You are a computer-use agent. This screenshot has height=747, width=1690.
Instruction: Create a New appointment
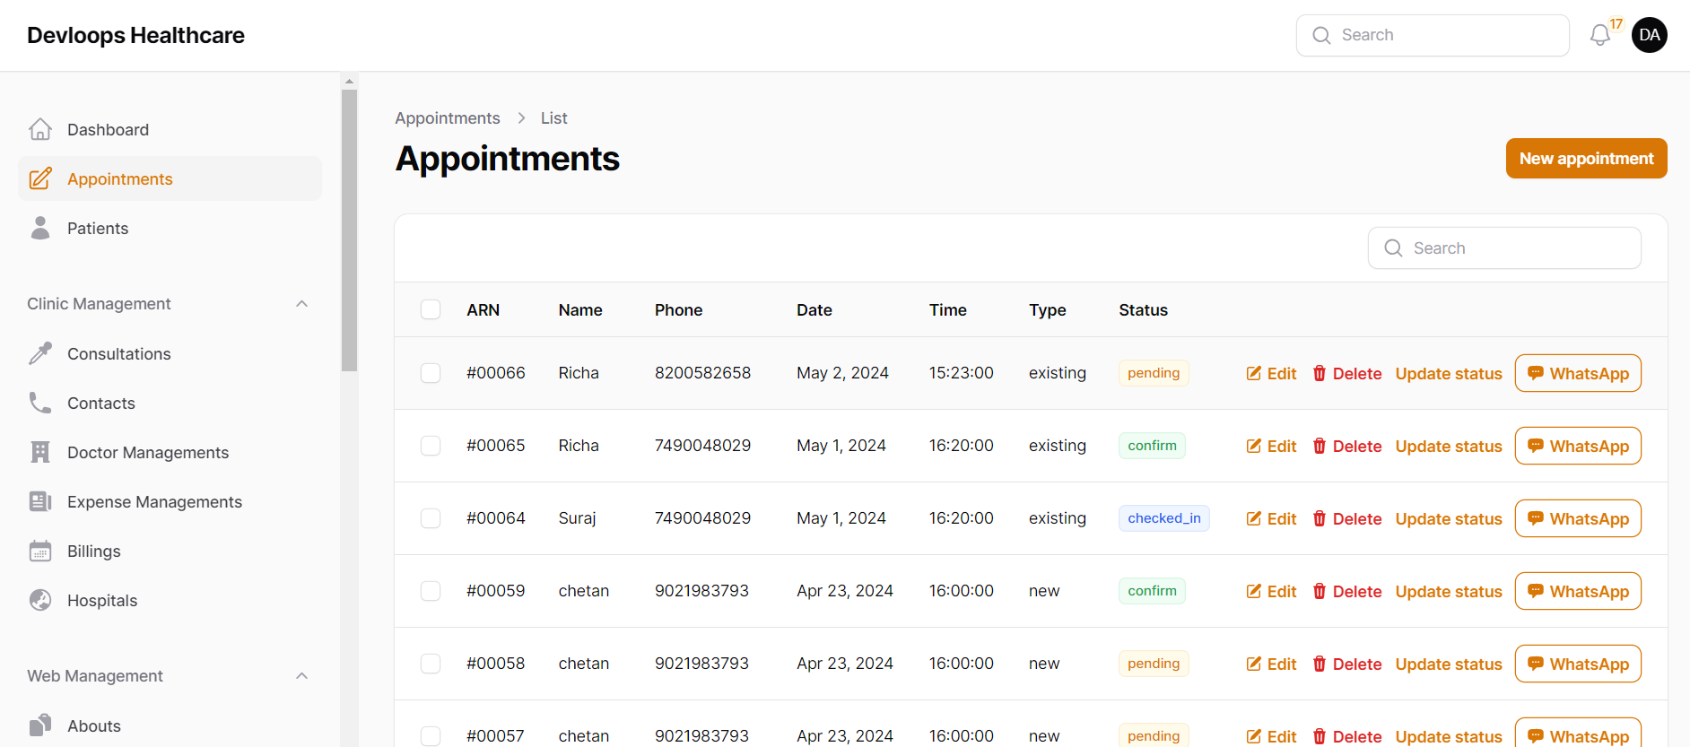[x=1585, y=159]
